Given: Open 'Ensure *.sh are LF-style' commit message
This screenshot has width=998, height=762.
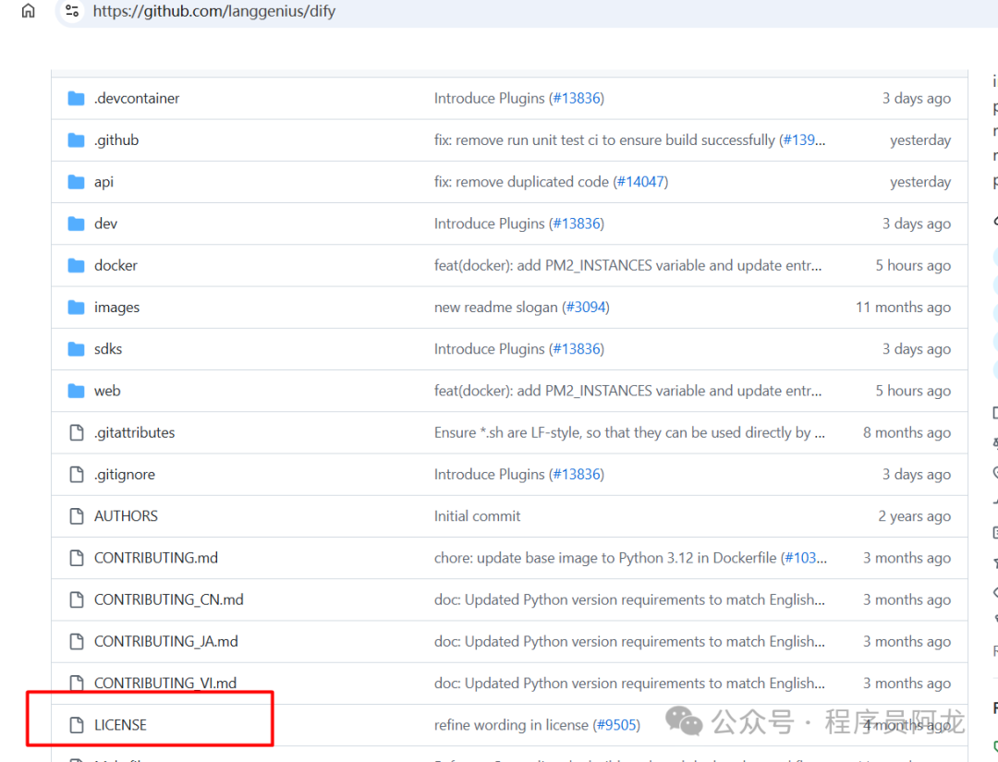Looking at the screenshot, I should pyautogui.click(x=629, y=432).
